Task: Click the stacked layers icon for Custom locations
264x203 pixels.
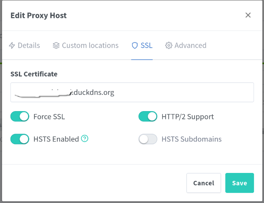Action: click(56, 46)
